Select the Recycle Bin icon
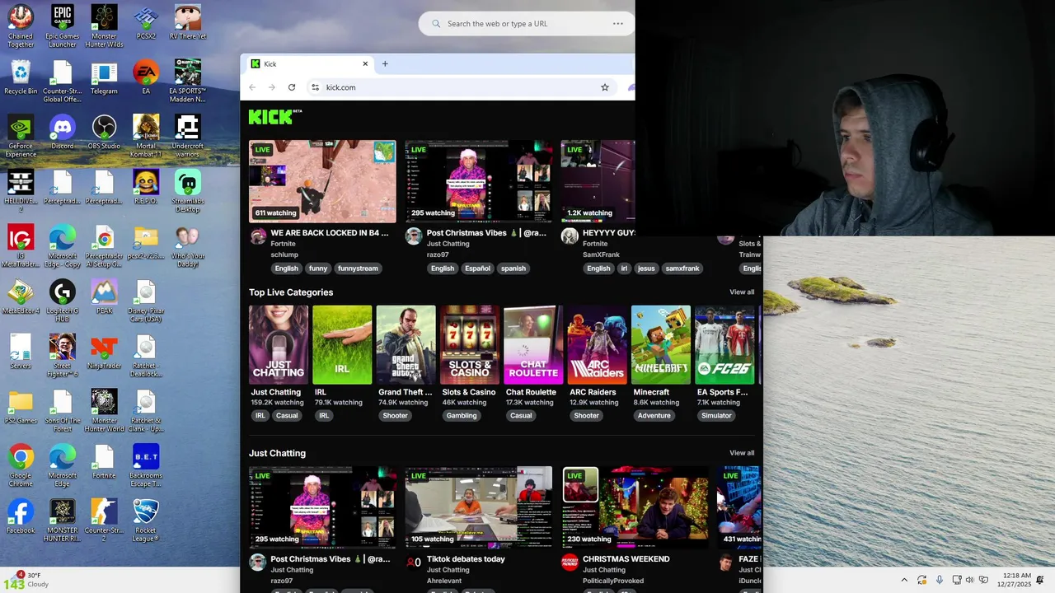 click(21, 77)
